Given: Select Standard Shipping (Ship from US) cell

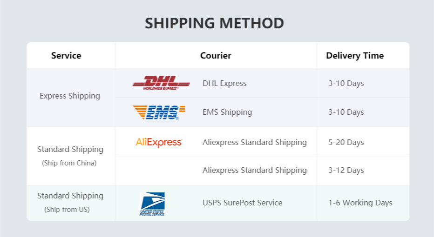Looking at the screenshot, I should 70,202.
